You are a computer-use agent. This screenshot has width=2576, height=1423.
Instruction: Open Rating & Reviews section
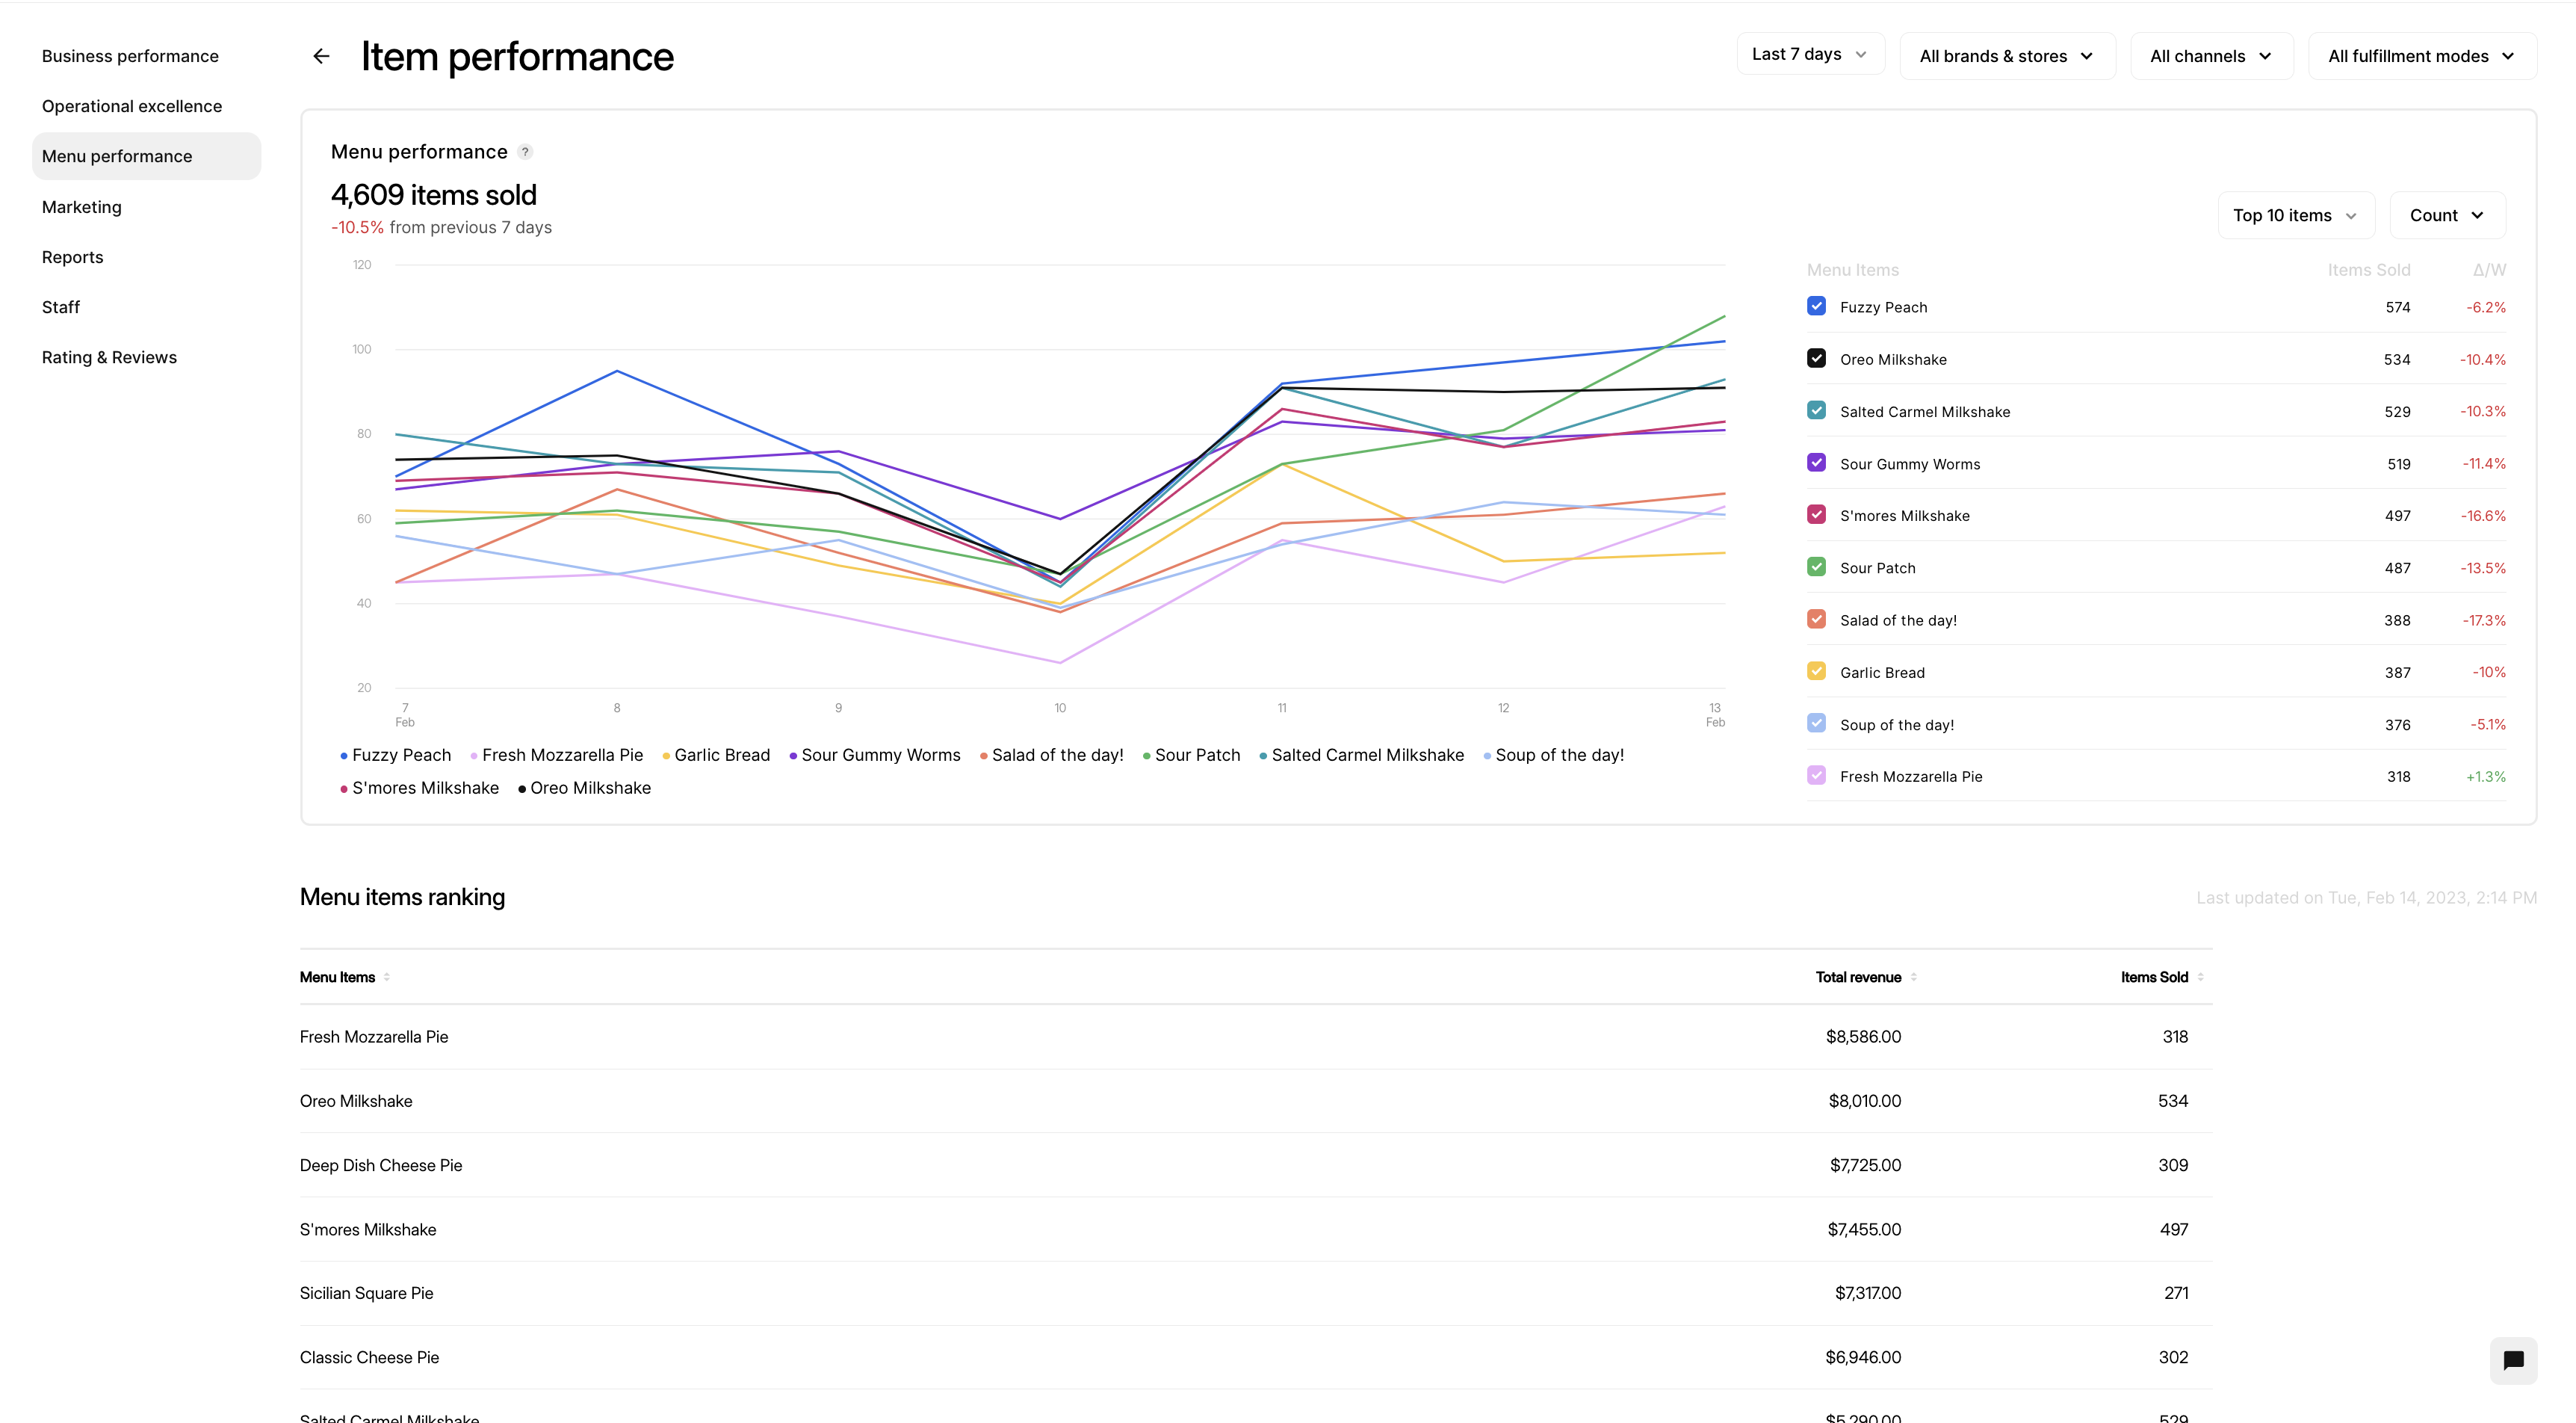coord(109,357)
